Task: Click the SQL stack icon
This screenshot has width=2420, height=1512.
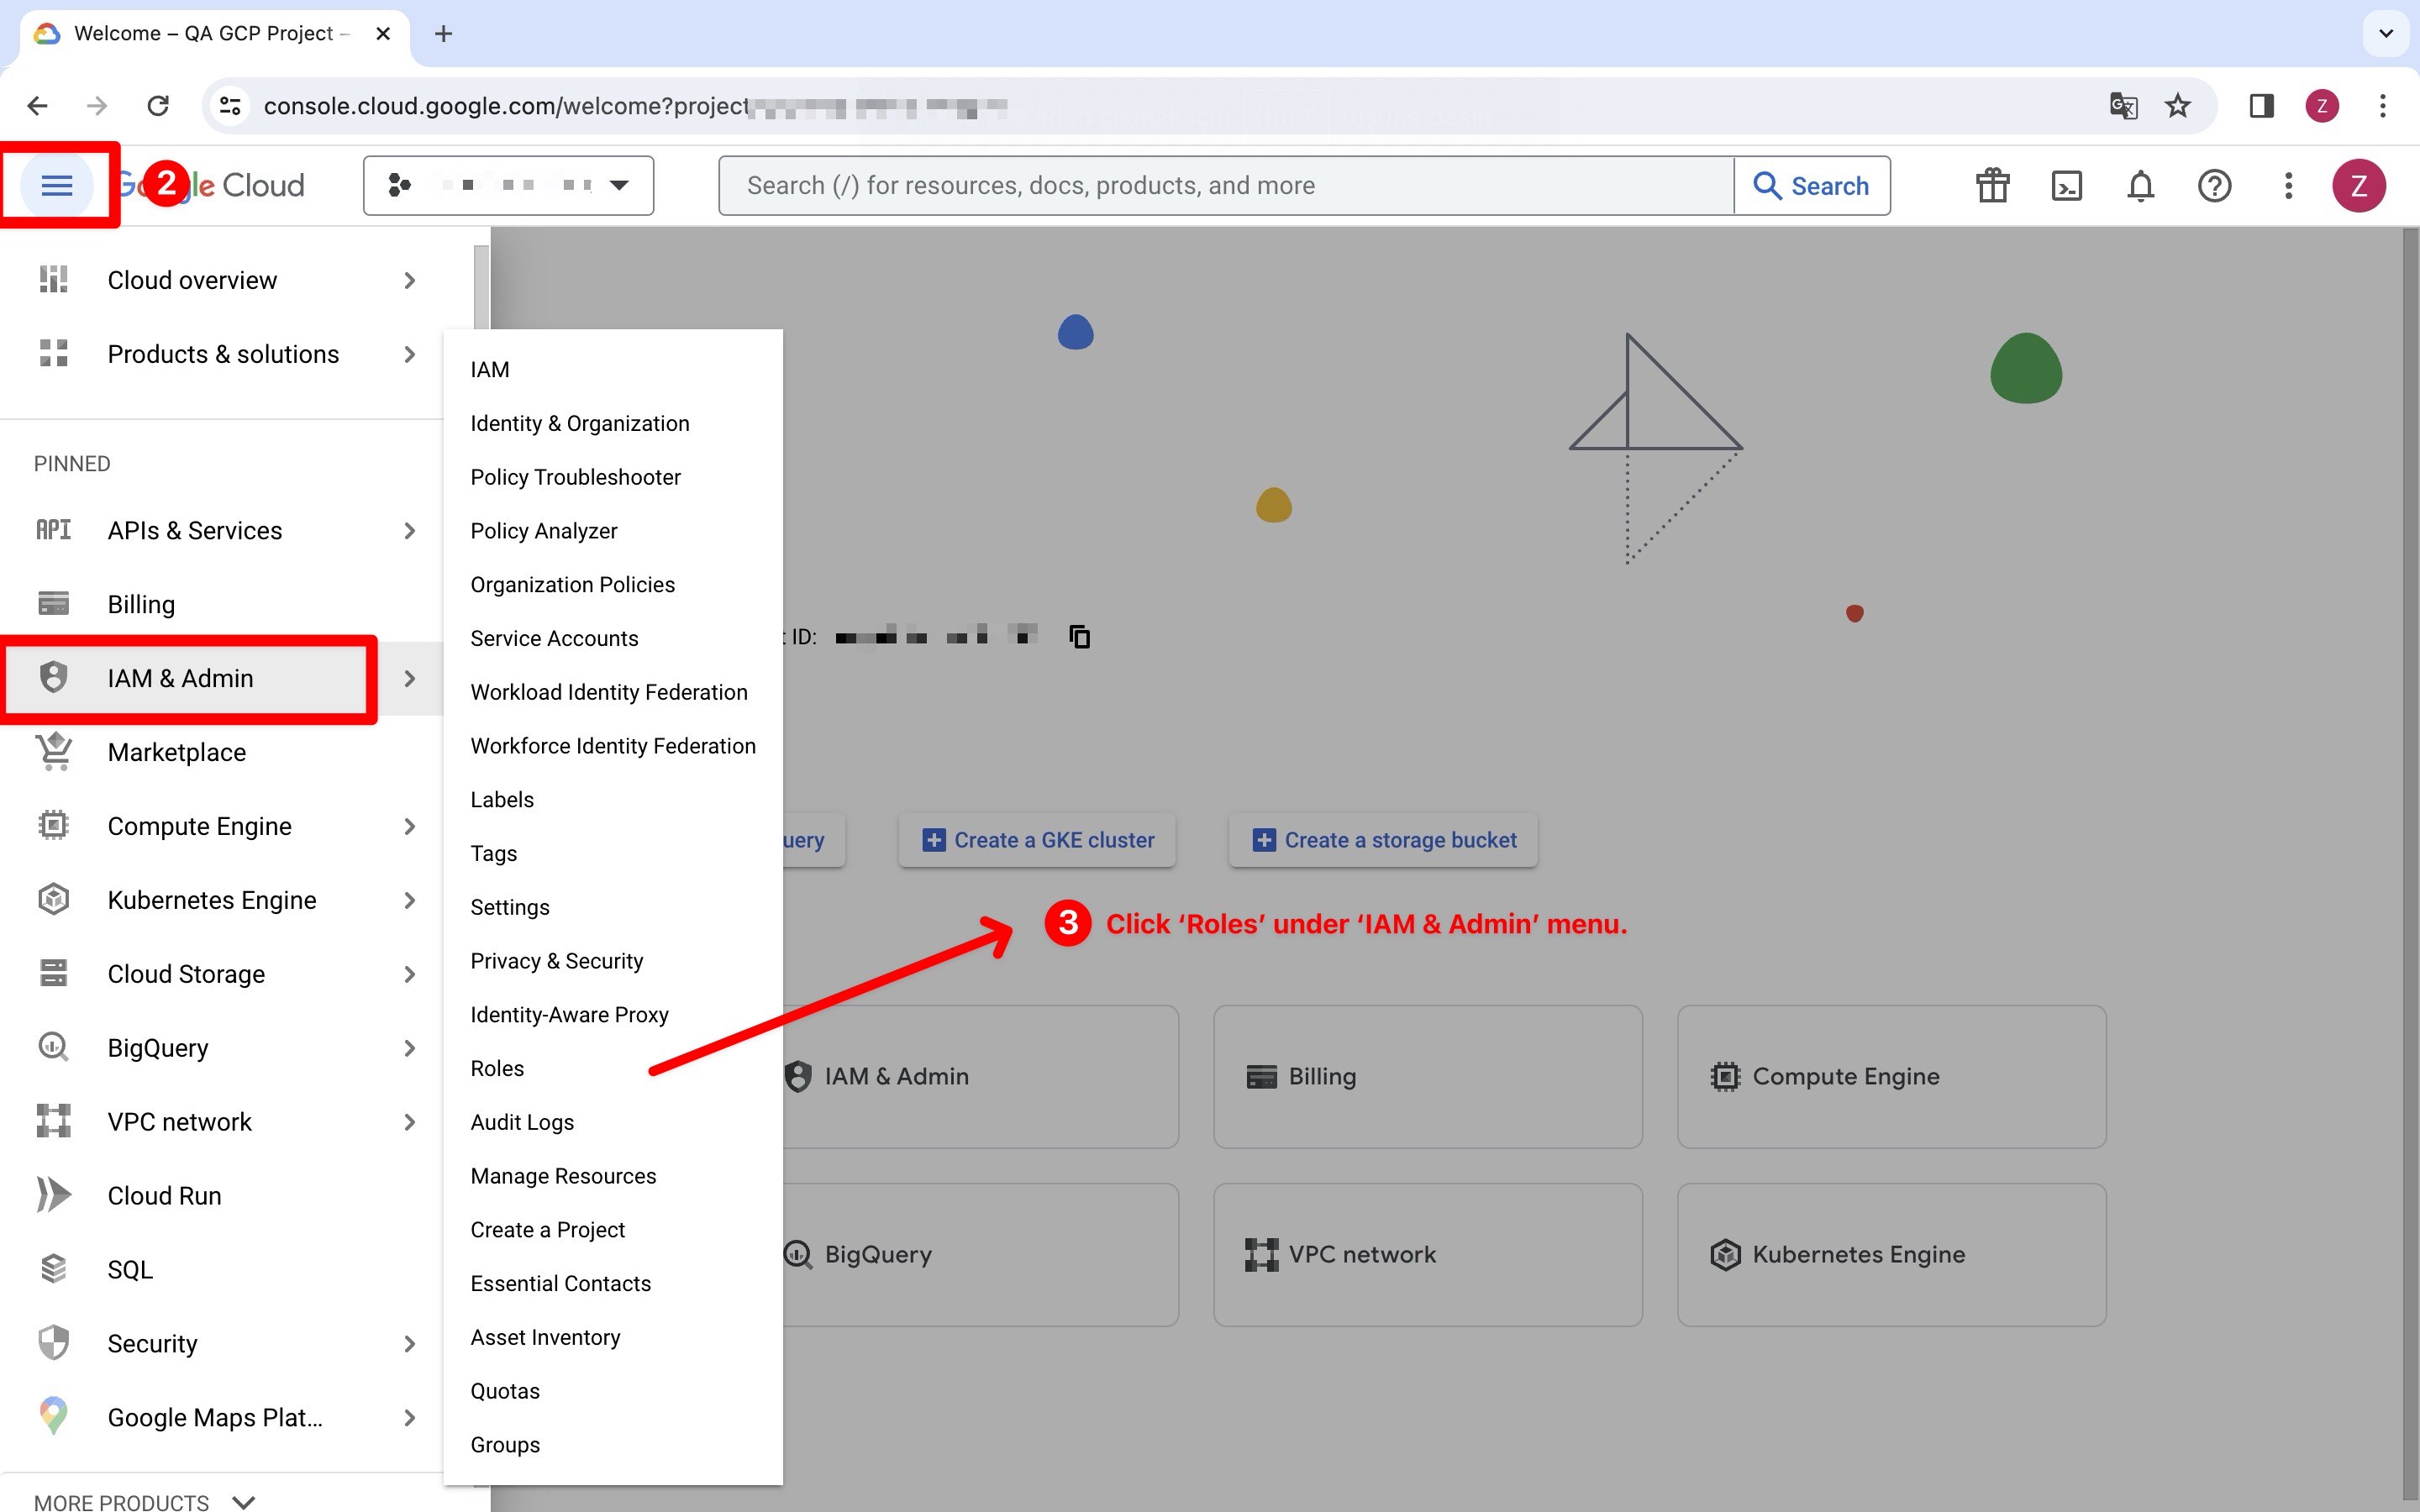Action: [x=53, y=1269]
